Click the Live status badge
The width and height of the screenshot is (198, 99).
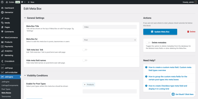(x=18, y=2)
